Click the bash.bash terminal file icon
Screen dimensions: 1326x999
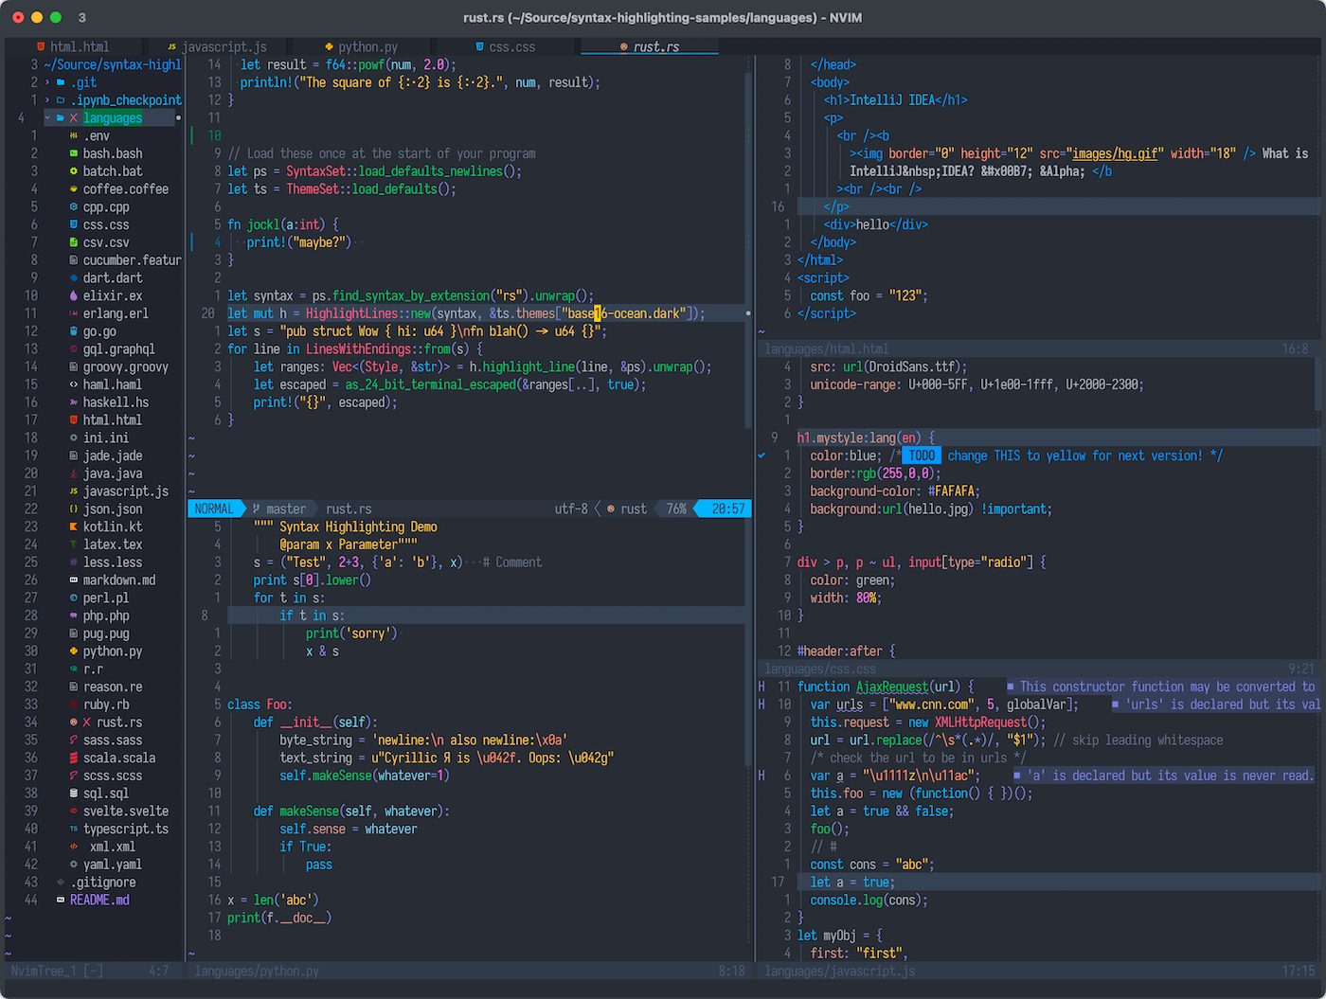pos(74,153)
